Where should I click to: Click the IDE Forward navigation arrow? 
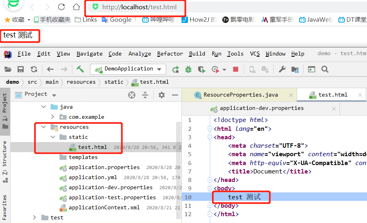click(64, 69)
